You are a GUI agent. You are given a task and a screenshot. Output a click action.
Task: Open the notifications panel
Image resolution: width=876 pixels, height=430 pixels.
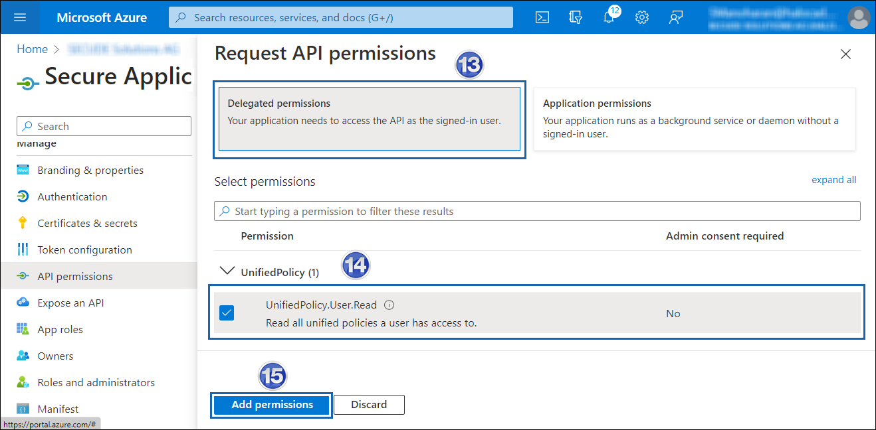pos(609,17)
